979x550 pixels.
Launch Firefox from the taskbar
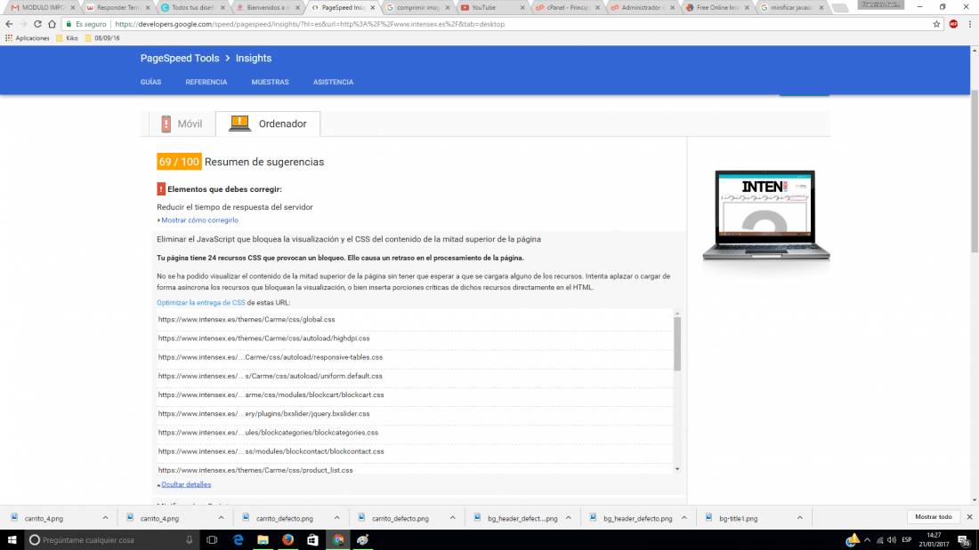coord(287,539)
